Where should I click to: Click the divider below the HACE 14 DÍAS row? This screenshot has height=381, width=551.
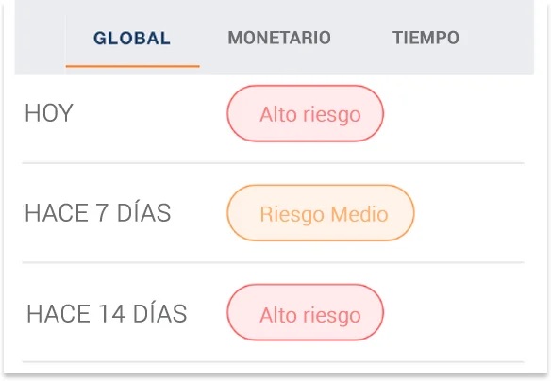273,361
